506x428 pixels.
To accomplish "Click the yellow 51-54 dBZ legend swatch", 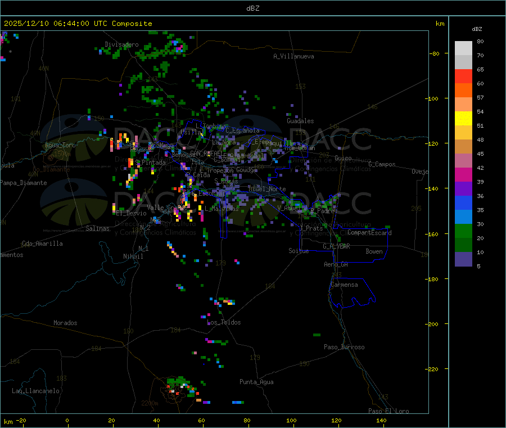I will (463, 119).
